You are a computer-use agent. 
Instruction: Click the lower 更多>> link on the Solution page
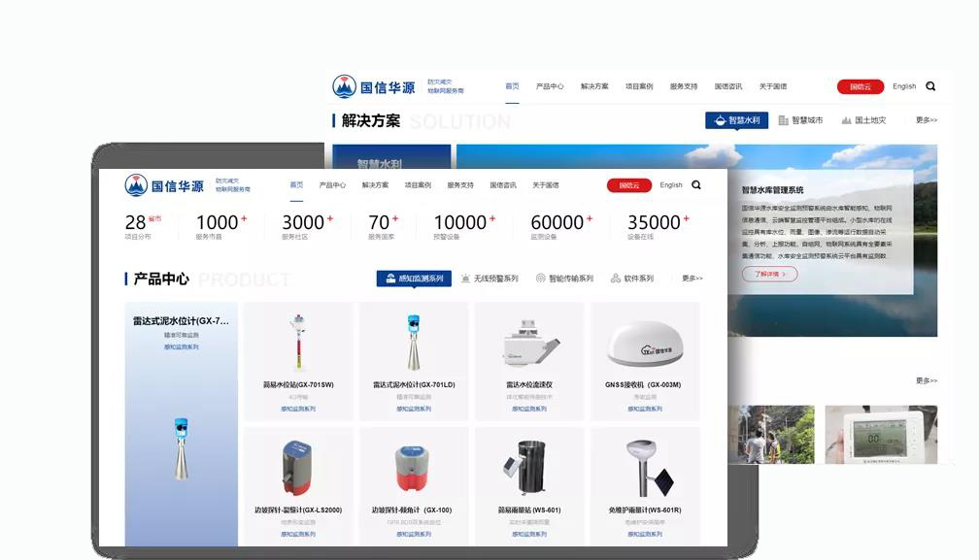point(927,380)
